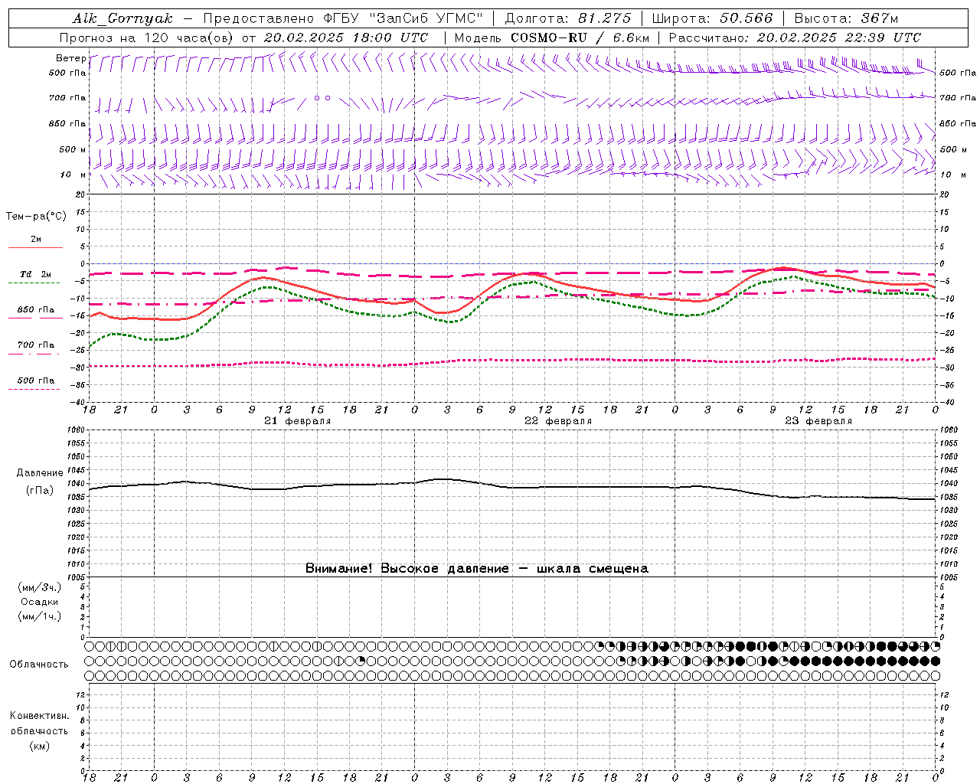Click the Облачность cloud cover row label
980x784 pixels.
tap(39, 665)
